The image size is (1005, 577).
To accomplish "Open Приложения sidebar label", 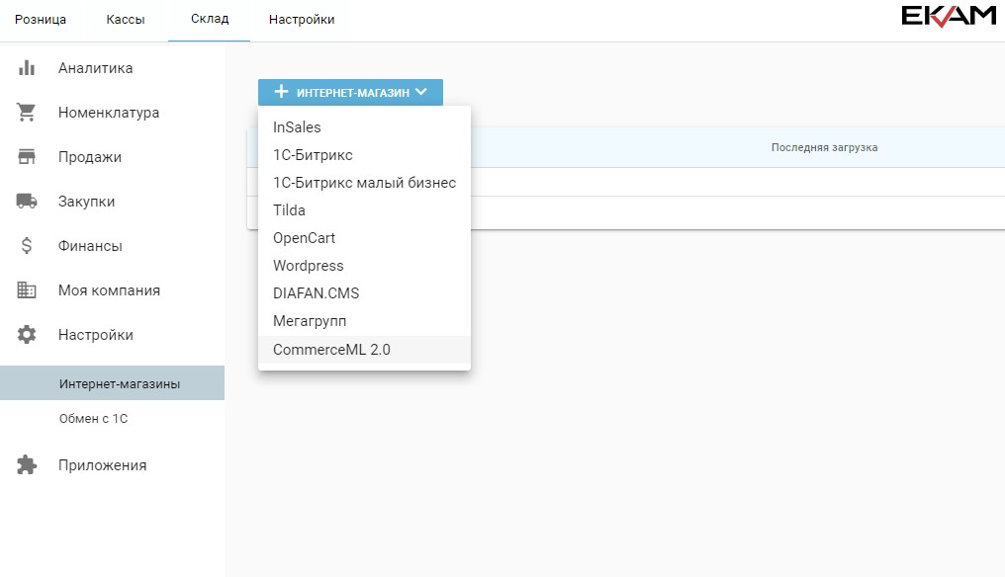I will pyautogui.click(x=103, y=465).
